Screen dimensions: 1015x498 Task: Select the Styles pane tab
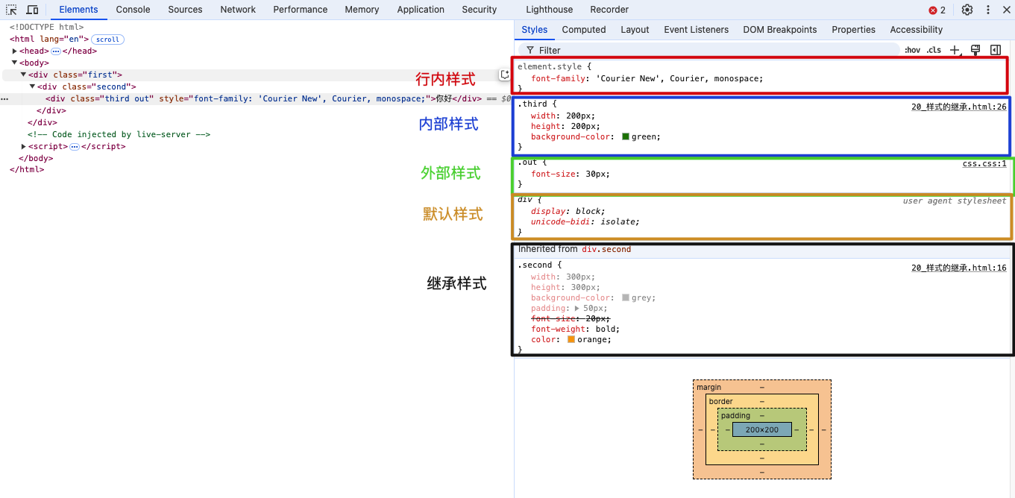pyautogui.click(x=535, y=30)
